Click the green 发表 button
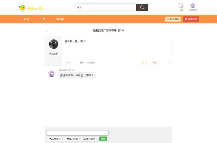Screen dimensions: 217x143 tap(103, 139)
